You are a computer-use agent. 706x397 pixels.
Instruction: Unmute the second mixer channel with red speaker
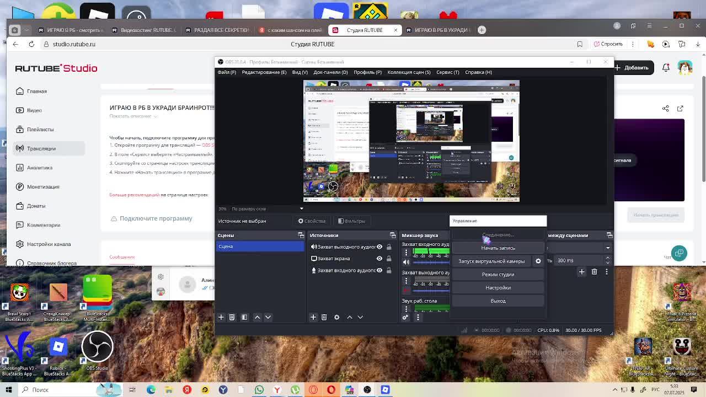click(x=407, y=291)
